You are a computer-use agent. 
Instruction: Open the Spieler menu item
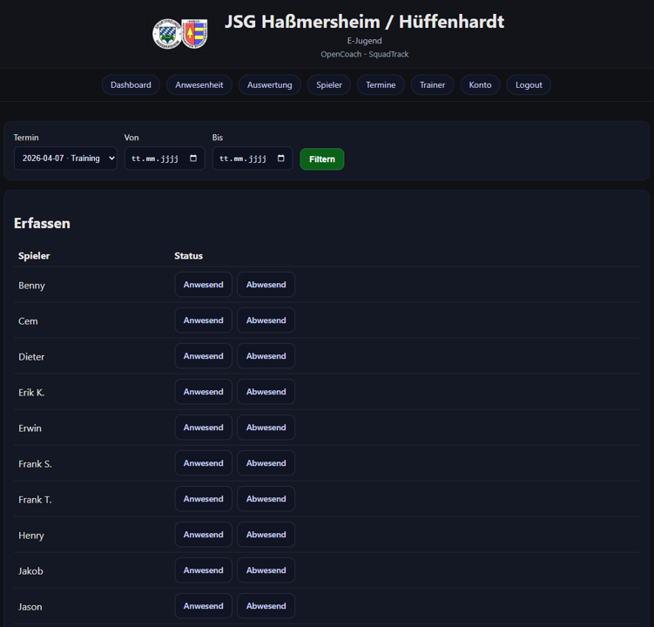coord(329,85)
